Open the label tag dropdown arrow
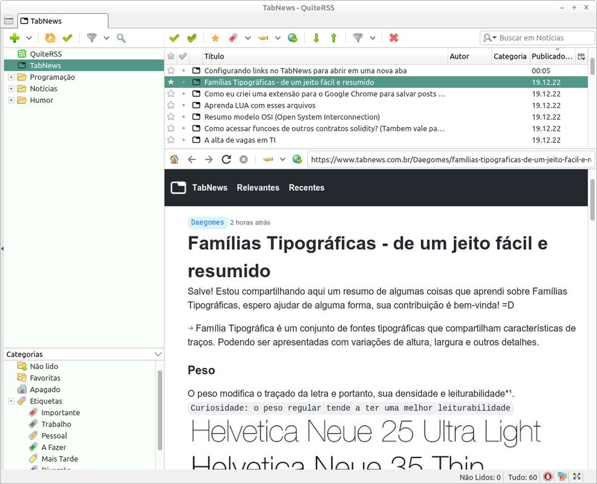Viewport: 597px width, 484px height. click(x=248, y=38)
